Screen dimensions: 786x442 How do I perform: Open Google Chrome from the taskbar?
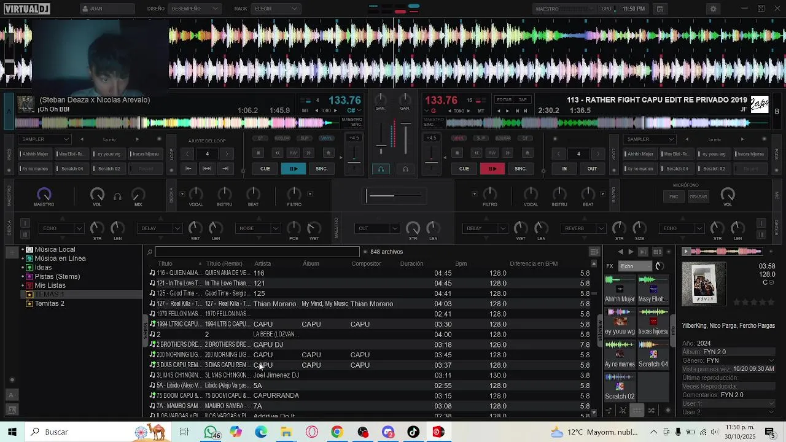337,432
